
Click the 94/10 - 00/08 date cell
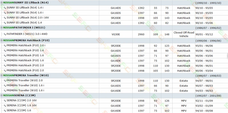204,111
